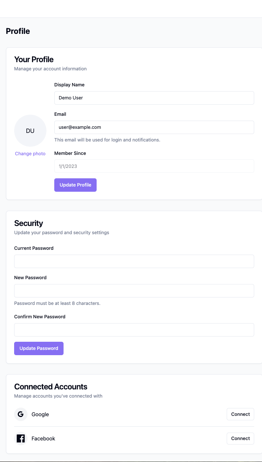The image size is (262, 462).
Task: Click the Email field label
Action: pyautogui.click(x=60, y=114)
